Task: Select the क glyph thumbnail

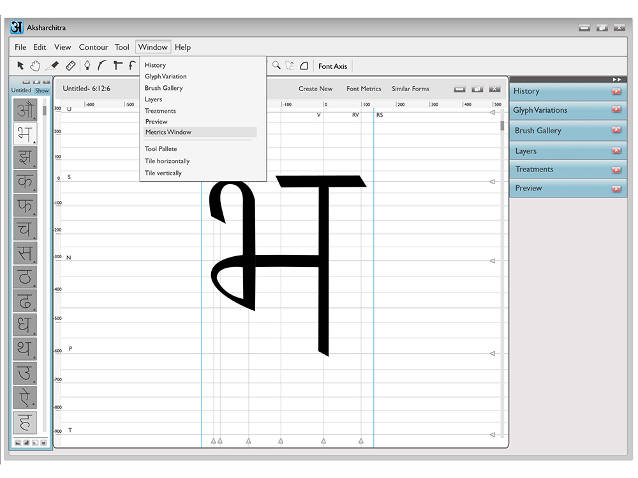Action: 25,181
